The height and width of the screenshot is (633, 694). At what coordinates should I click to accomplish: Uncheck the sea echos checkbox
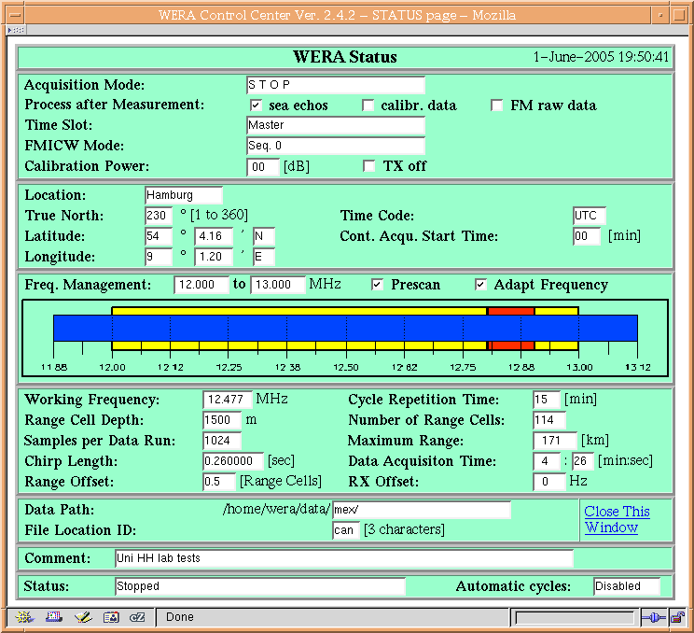[256, 105]
